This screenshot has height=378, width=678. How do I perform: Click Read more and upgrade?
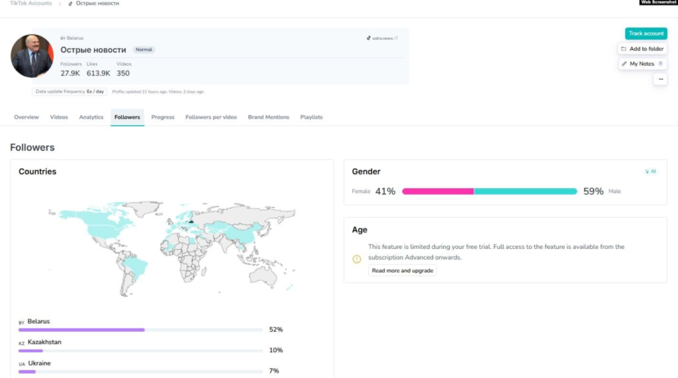pos(402,271)
